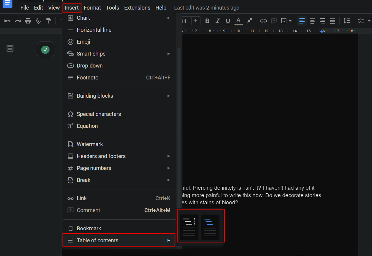Open the Insert image dropdown

[286, 21]
